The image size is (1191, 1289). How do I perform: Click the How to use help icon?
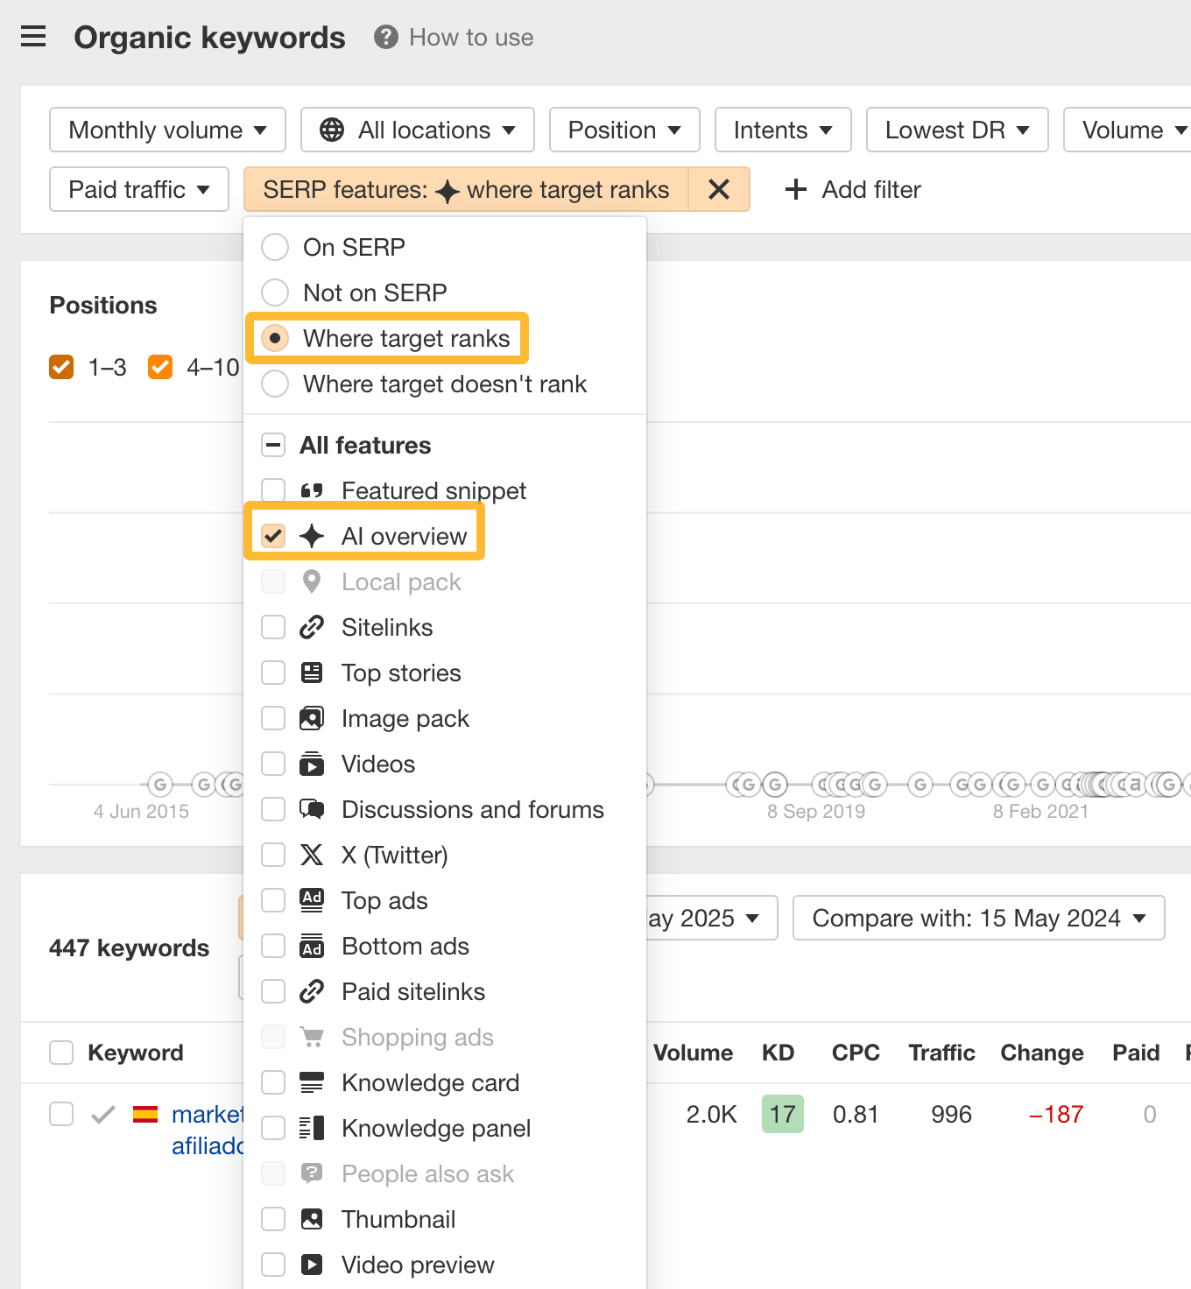coord(384,38)
